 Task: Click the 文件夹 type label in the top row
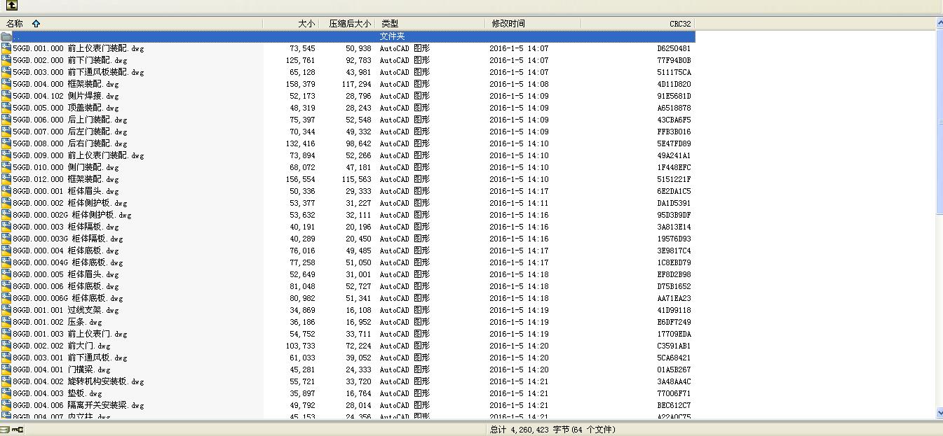[392, 36]
